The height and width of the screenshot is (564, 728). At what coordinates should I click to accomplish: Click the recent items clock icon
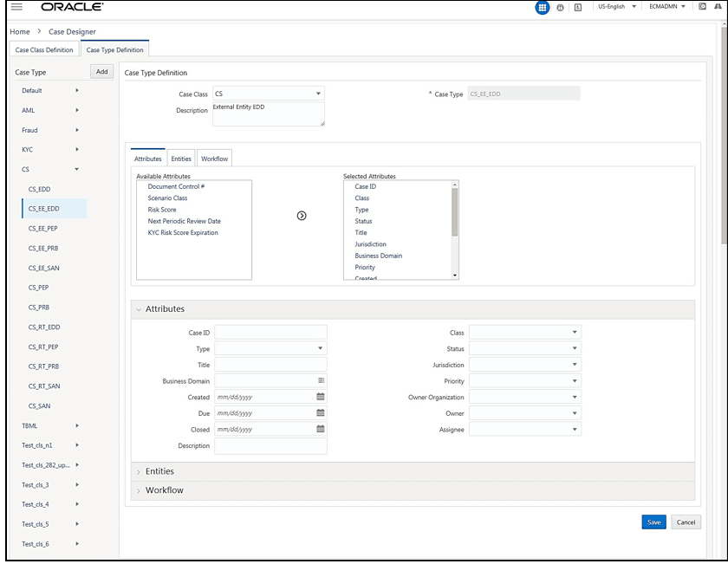[702, 7]
